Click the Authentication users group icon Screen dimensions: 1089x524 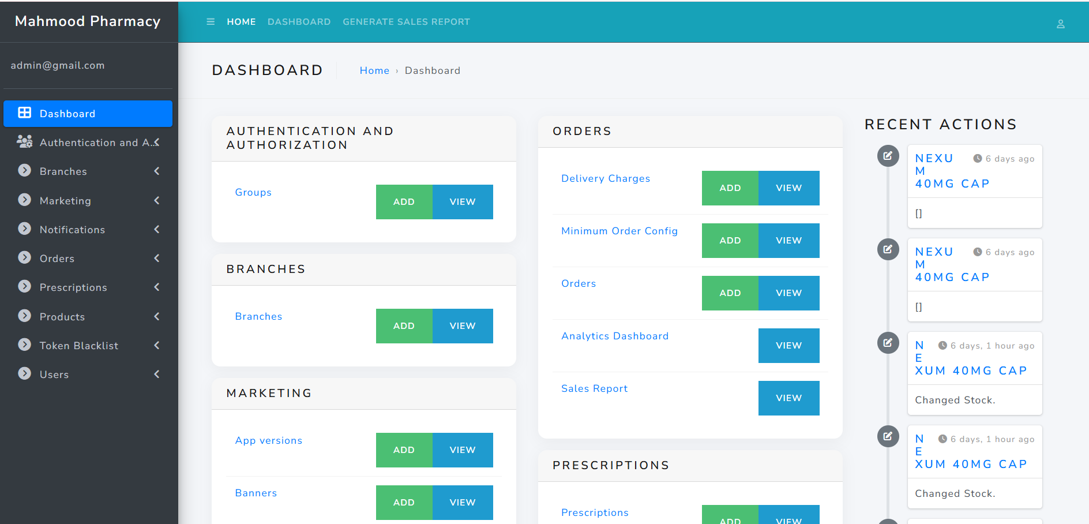tap(24, 141)
